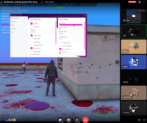Viewport: 147px width, 123px height.
Task: Select the nunessj participant tile
Action: pos(134,108)
